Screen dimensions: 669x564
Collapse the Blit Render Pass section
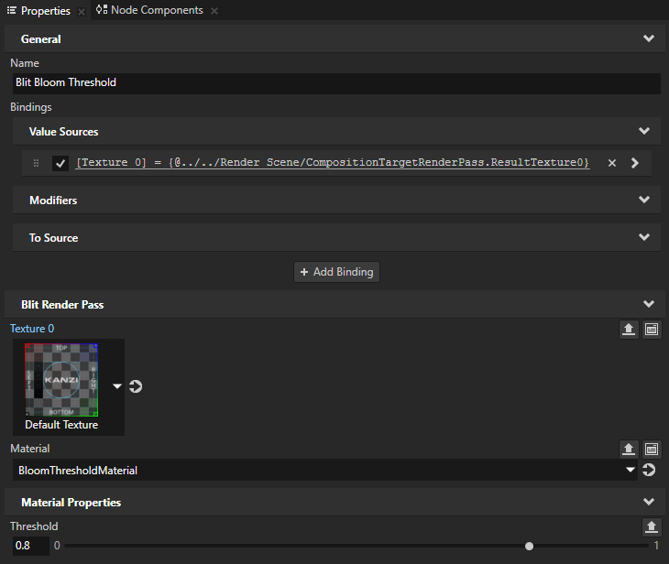649,304
